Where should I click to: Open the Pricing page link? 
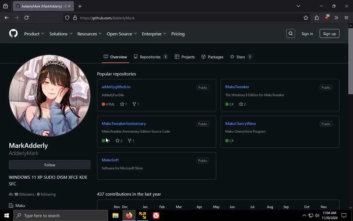178,34
